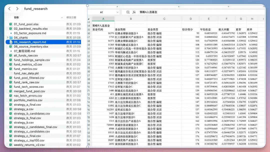The height and width of the screenshot is (152, 270).
Task: Select column D header in spreadsheet
Action: tap(190, 19)
